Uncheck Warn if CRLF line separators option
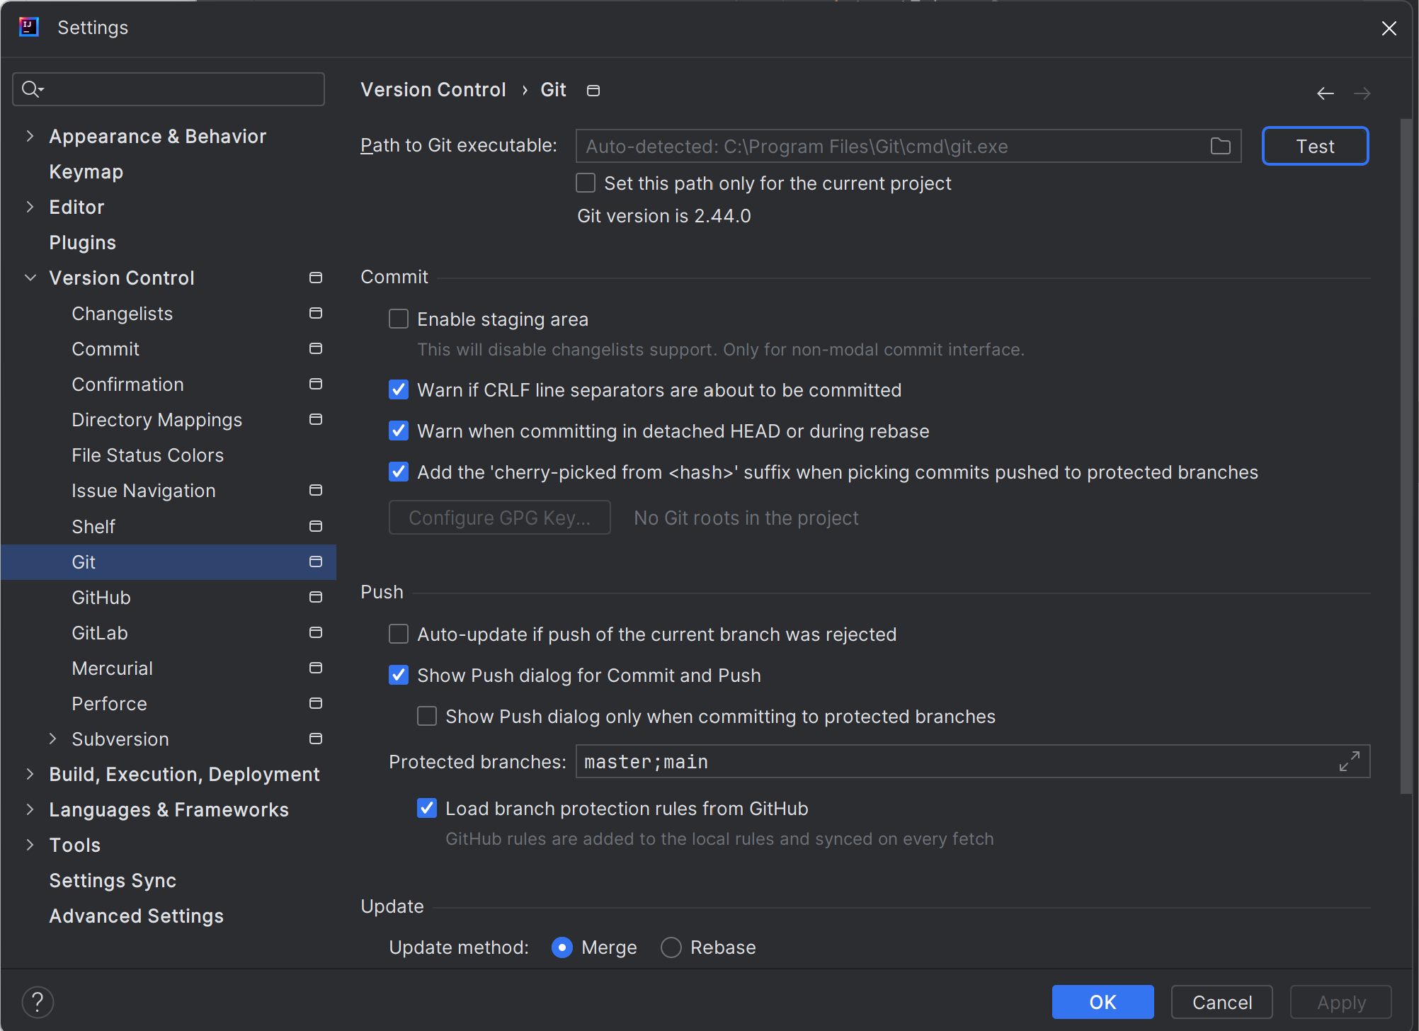Viewport: 1419px width, 1031px height. (x=399, y=390)
